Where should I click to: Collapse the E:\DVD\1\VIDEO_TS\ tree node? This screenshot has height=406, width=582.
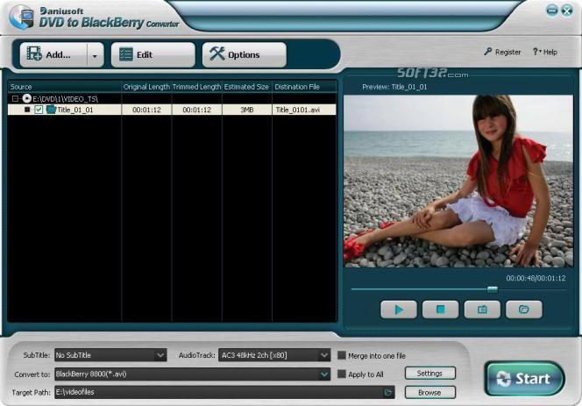pyautogui.click(x=15, y=99)
